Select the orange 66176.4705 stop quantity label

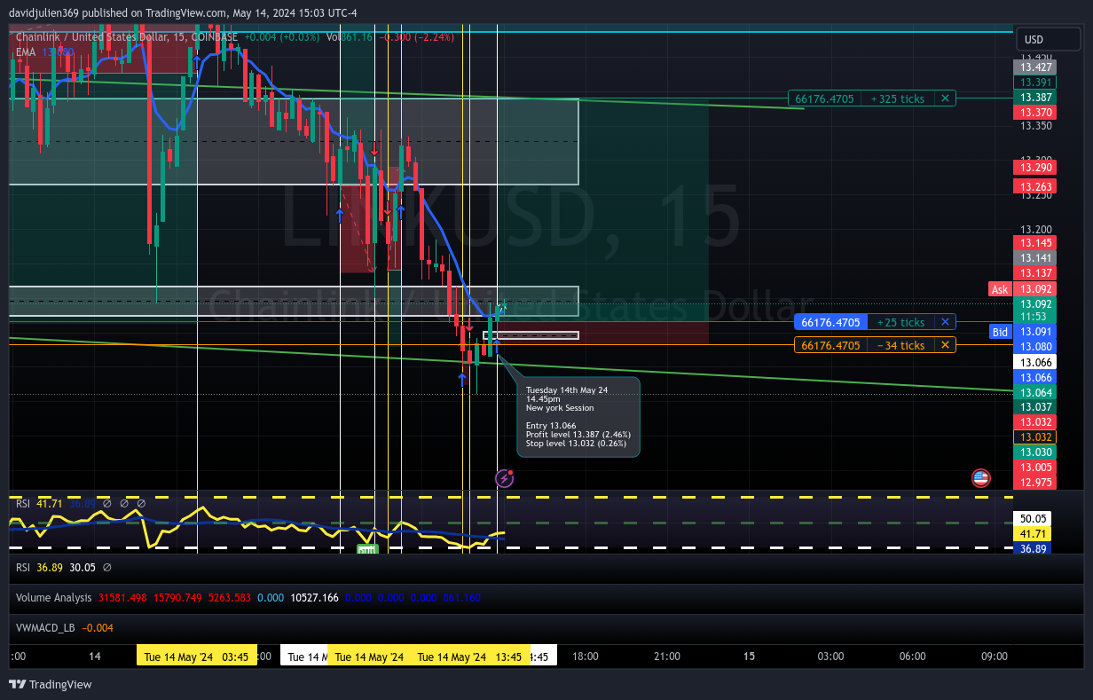pos(830,345)
